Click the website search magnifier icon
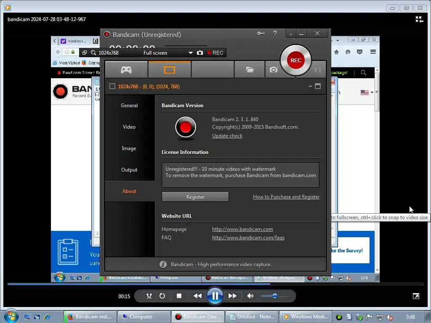The image size is (431, 323). [x=363, y=72]
